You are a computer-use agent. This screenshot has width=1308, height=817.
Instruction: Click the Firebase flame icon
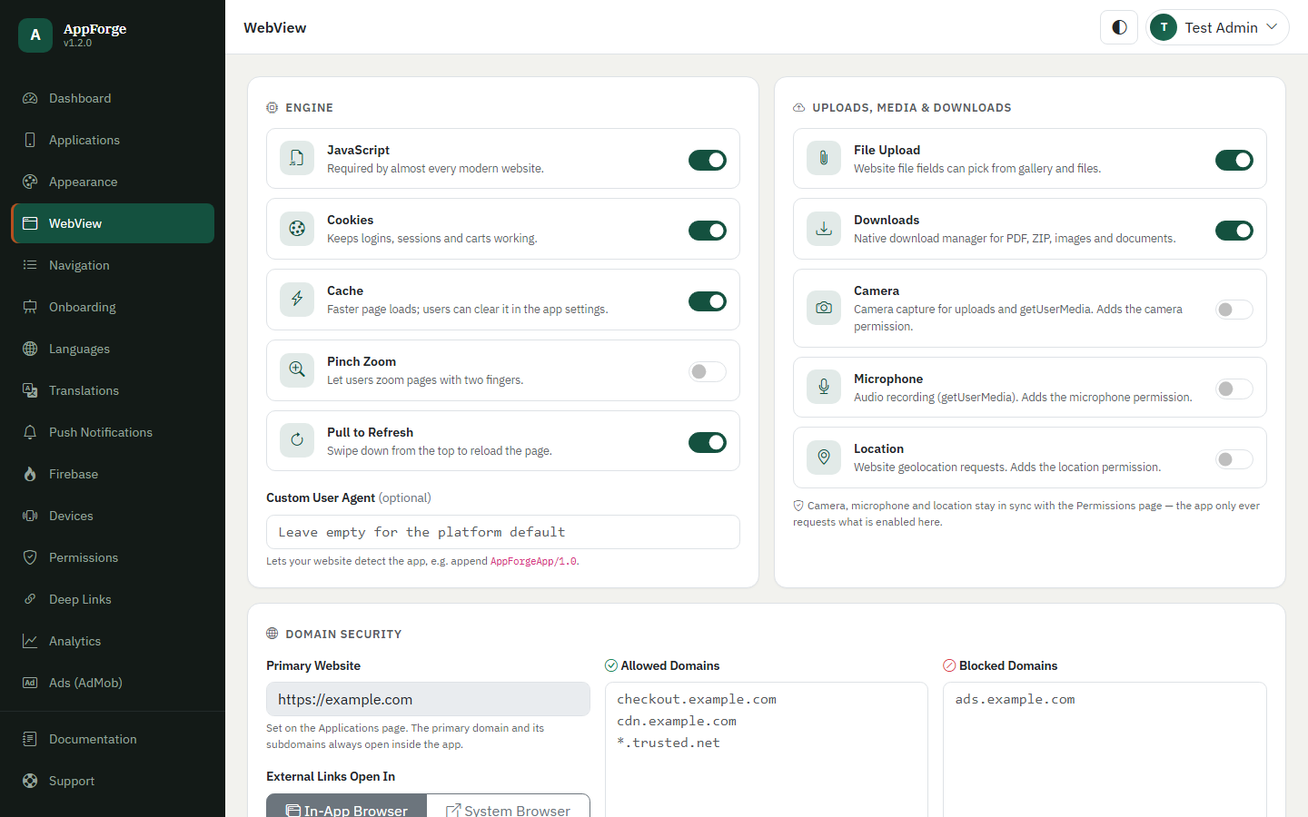30,474
